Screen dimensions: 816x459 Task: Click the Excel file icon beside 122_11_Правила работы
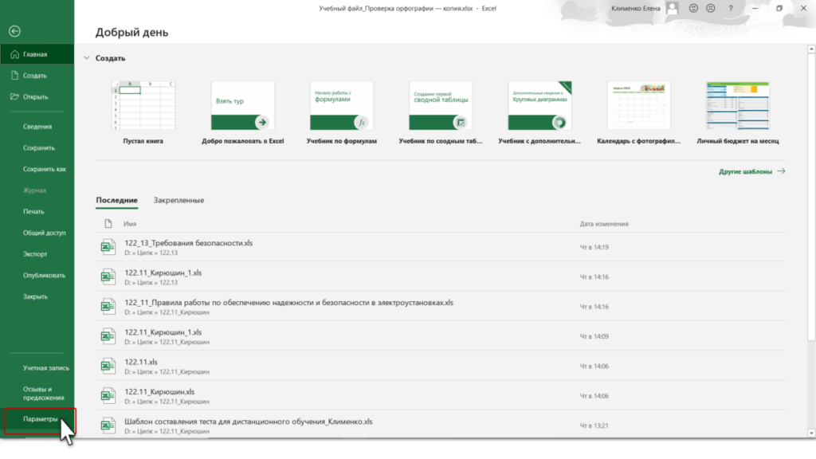(108, 307)
